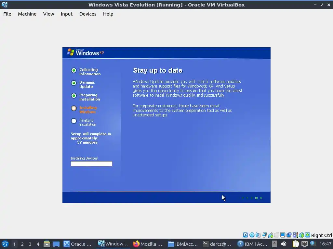Click the hard disk activity status icon

tap(245, 235)
